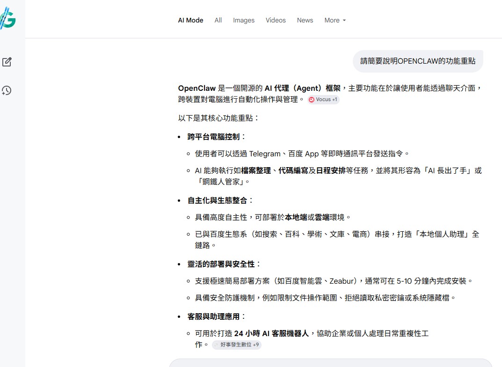Click the 跨平台電腦控制 heading
This screenshot has width=502, height=367.
click(214, 137)
